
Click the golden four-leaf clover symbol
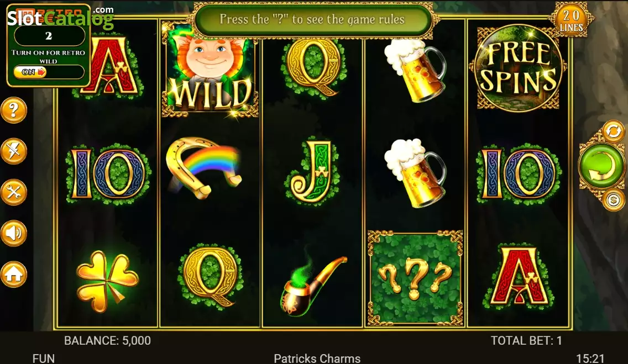[x=107, y=281]
